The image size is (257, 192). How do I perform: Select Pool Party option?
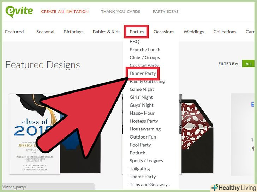140,145
